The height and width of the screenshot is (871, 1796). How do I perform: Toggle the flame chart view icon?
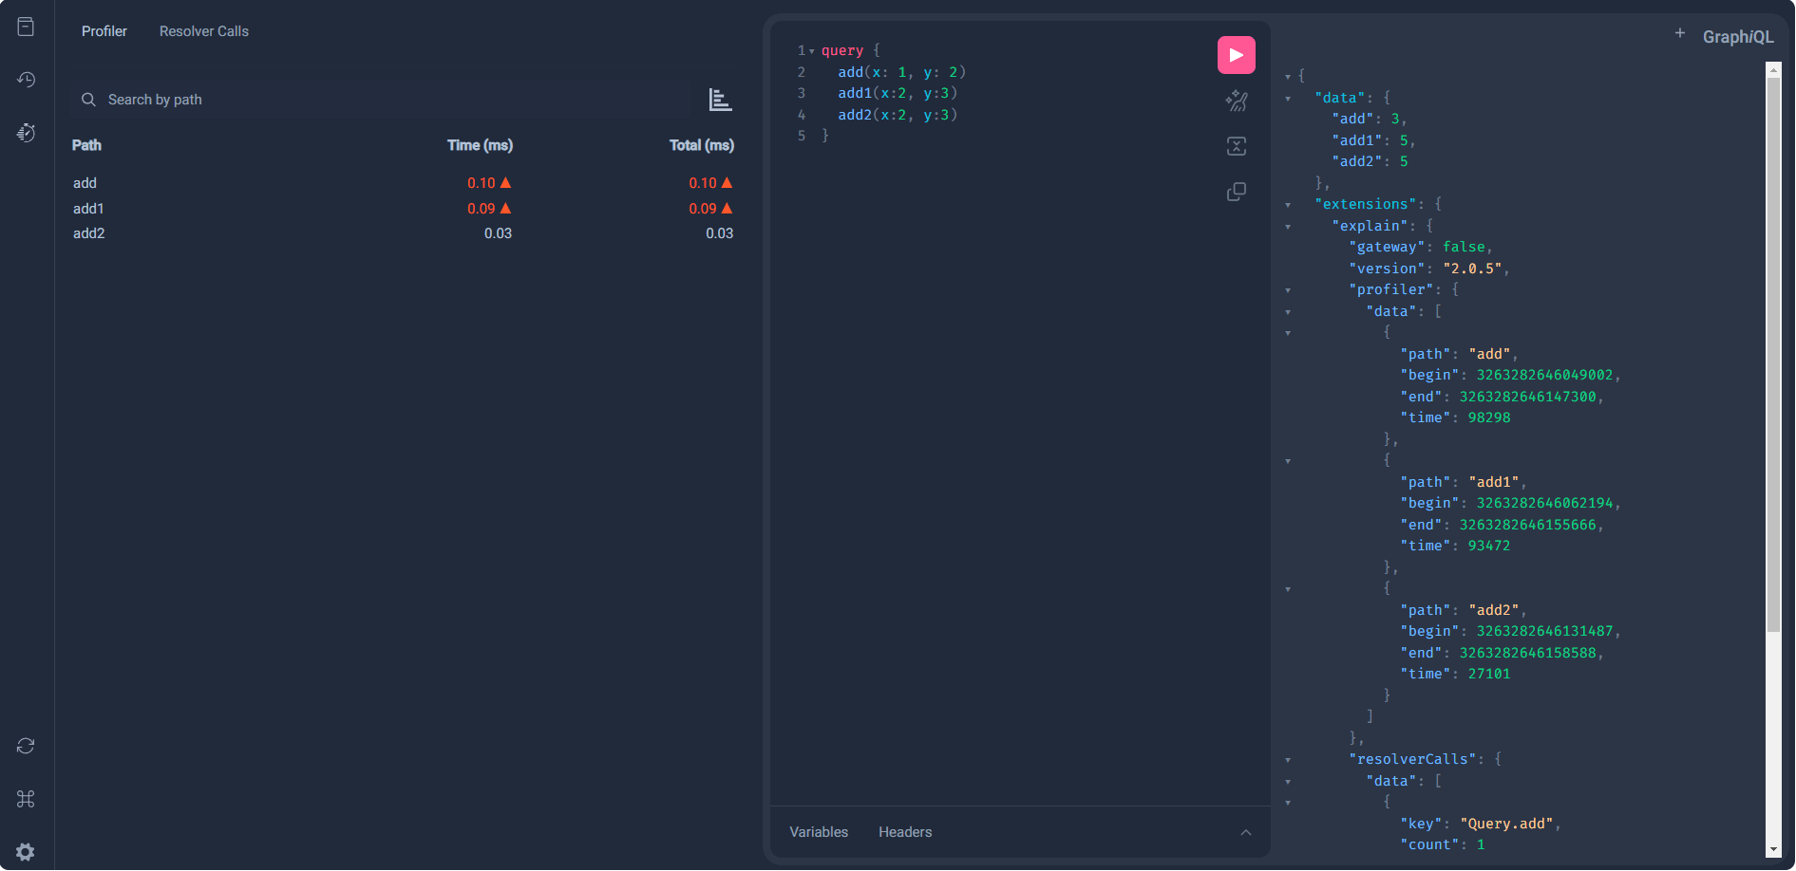(720, 100)
